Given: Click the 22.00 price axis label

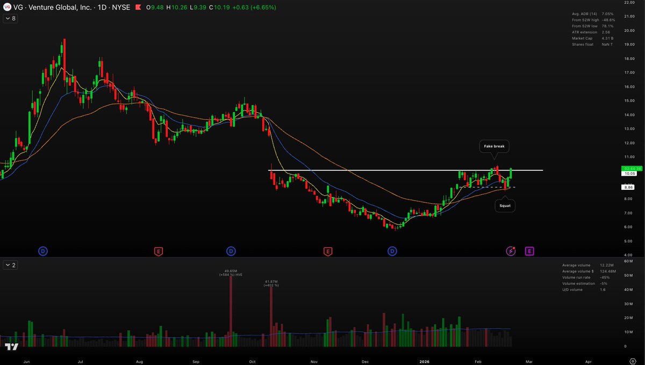Looking at the screenshot, I should coord(628,3).
